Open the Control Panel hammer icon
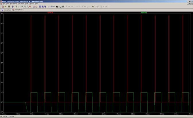193x118 pixels. [x=12, y=7]
